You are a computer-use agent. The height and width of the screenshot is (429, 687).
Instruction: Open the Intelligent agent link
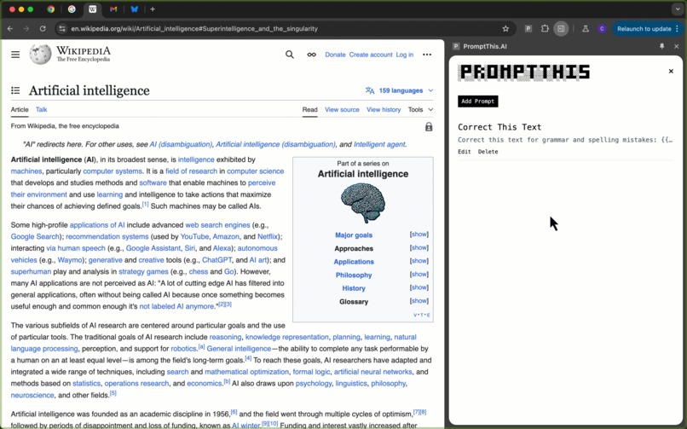[379, 144]
